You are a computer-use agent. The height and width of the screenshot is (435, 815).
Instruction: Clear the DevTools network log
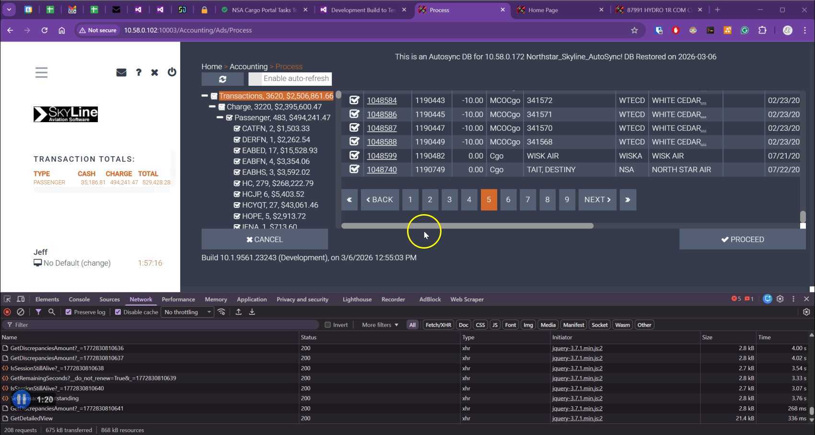click(x=21, y=312)
